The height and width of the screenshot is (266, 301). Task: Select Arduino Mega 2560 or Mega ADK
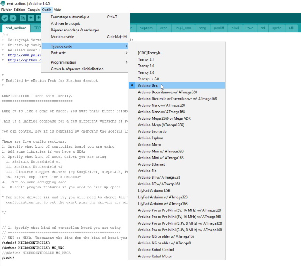pyautogui.click(x=177, y=118)
